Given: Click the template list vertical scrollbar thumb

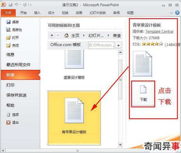Looking at the screenshot, I should coord(120,79).
